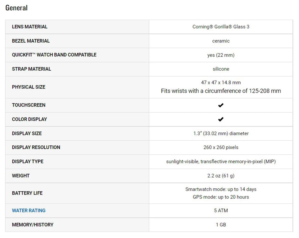This screenshot has width=299, height=238.
Task: Select the LENS MATERIAL row label
Action: coord(30,27)
